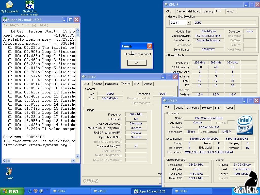This screenshot has width=260, height=195.
Task: Close the Super PI window
Action: [77, 20]
